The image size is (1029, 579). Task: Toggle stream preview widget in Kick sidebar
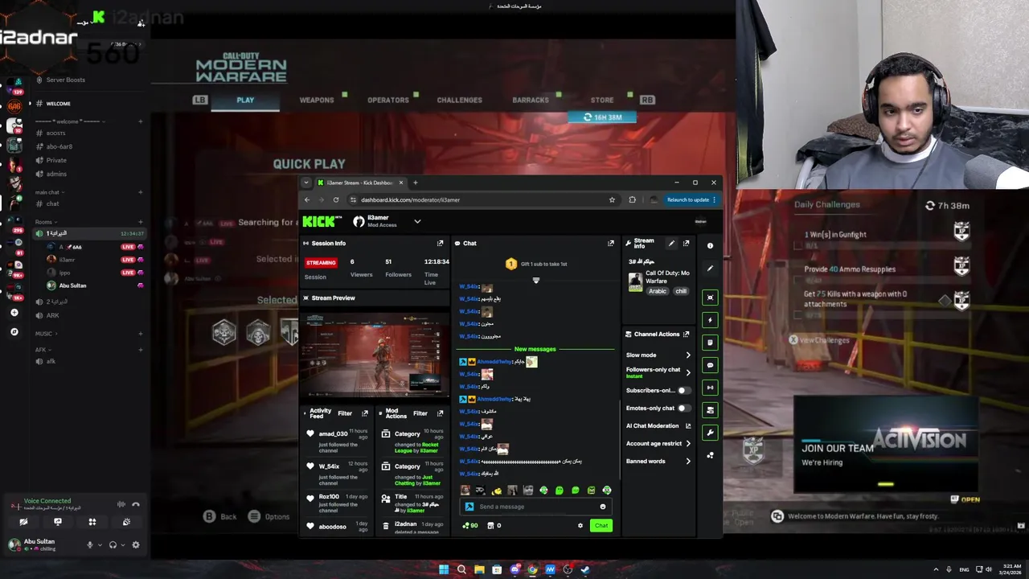(710, 298)
